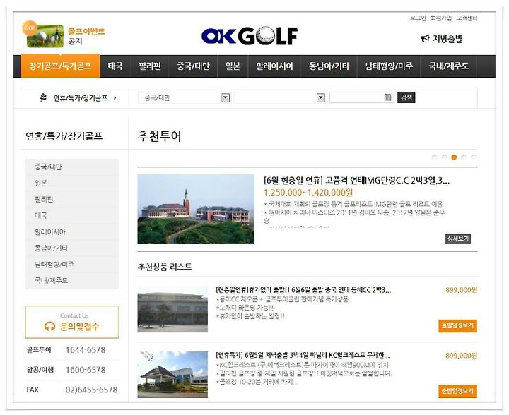Open the 동남아/기타 top menu tab
The image size is (509, 415).
pos(329,66)
